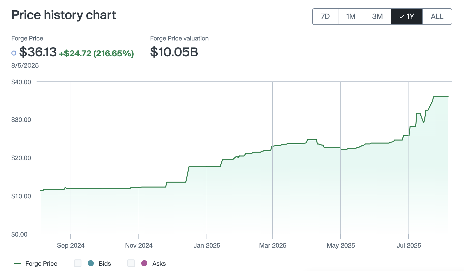
Task: Enable the Asks checkbox
Action: click(x=131, y=263)
